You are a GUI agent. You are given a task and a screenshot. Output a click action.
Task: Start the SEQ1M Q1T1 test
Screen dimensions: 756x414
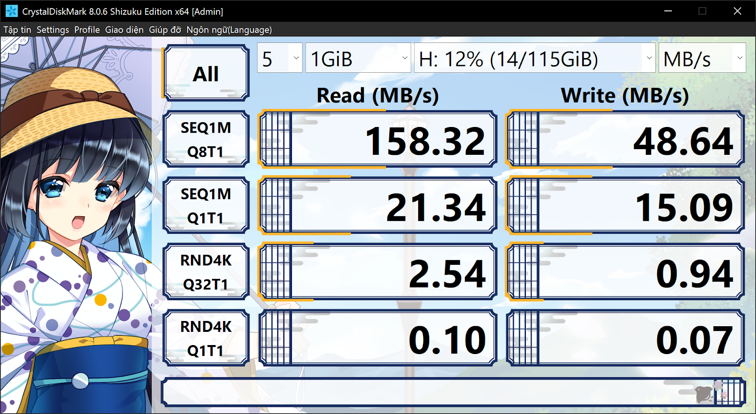pyautogui.click(x=206, y=205)
